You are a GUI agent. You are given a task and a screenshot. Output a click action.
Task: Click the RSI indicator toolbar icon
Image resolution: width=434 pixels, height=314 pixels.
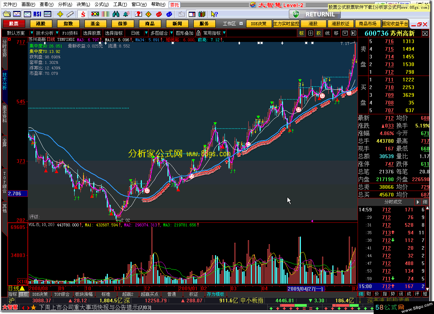click(x=37, y=14)
